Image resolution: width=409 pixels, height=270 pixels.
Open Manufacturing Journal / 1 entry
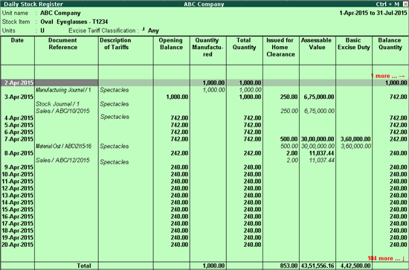pyautogui.click(x=63, y=90)
